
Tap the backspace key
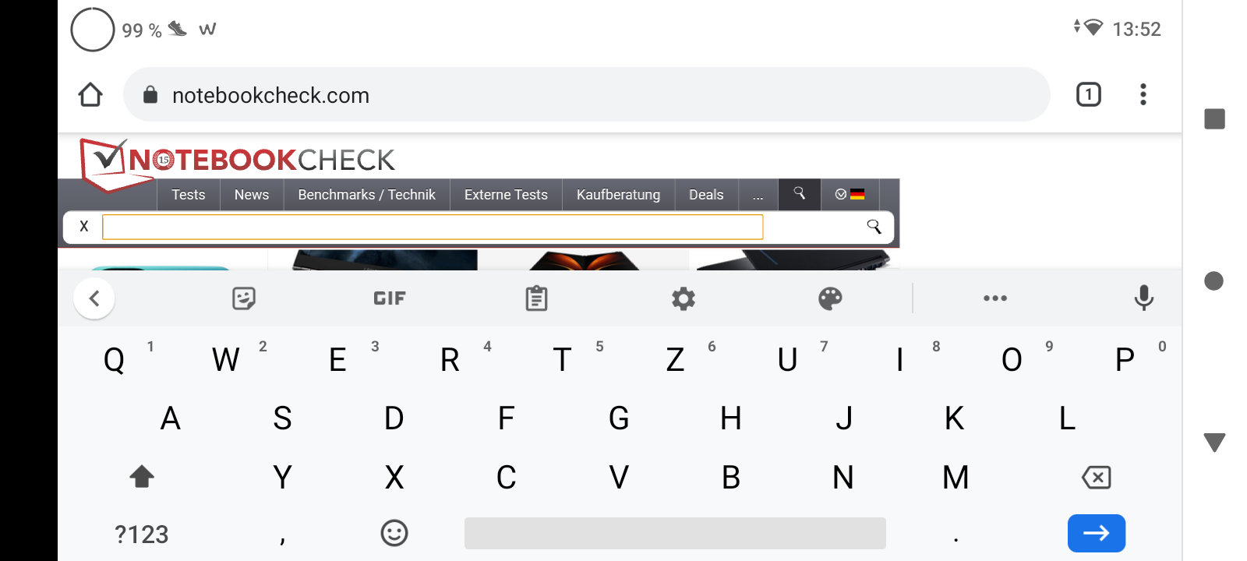click(1096, 477)
